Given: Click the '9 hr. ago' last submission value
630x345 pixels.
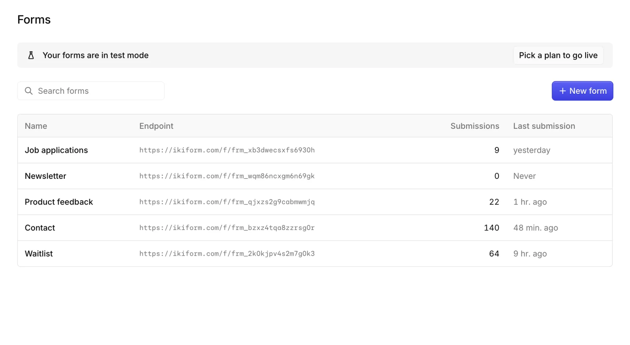Looking at the screenshot, I should click(530, 254).
